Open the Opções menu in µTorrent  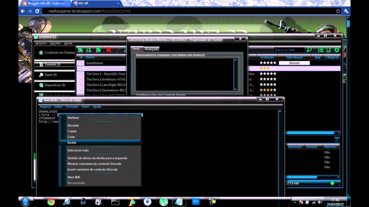(x=55, y=43)
